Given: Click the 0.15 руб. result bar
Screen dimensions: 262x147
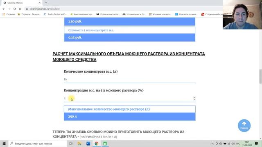Looking at the screenshot, I should tap(129, 38).
